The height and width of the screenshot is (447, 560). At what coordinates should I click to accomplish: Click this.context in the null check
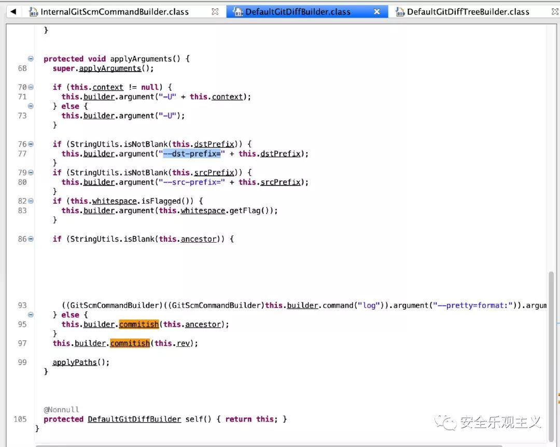97,87
